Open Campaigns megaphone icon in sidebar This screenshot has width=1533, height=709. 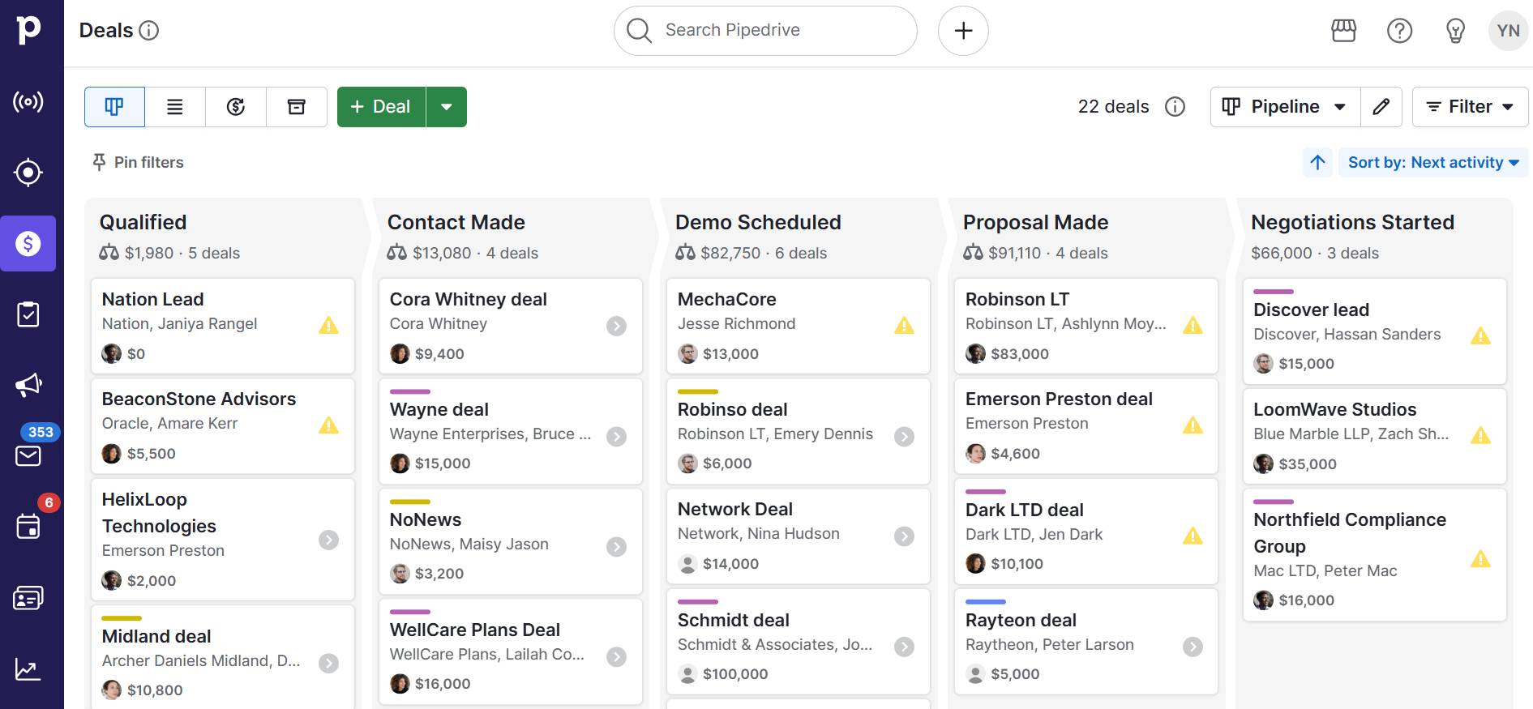(28, 385)
